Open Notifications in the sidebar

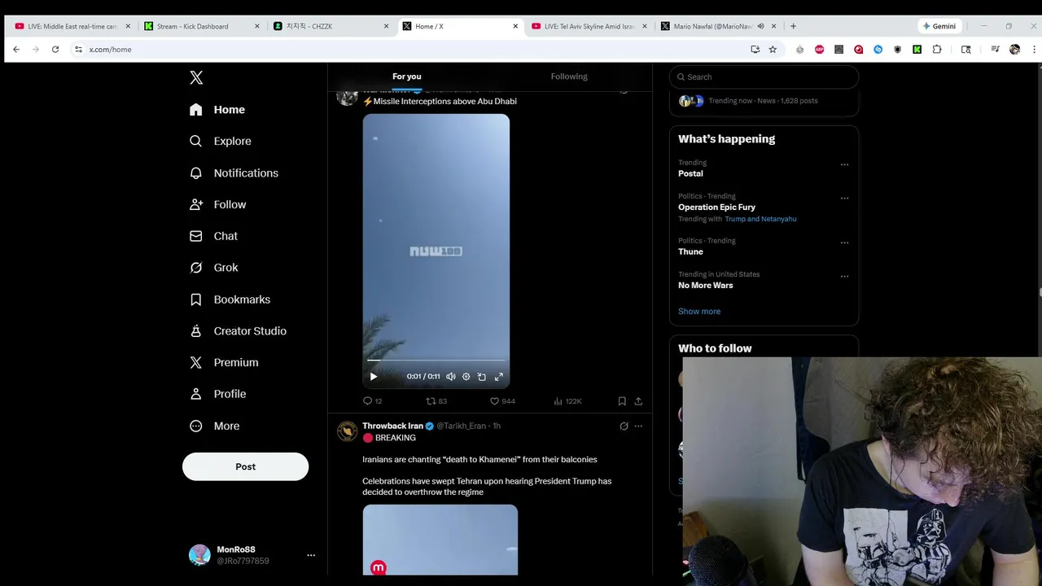(234, 173)
